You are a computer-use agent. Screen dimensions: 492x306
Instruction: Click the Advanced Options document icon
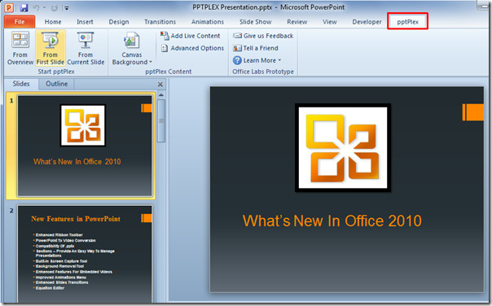click(165, 48)
